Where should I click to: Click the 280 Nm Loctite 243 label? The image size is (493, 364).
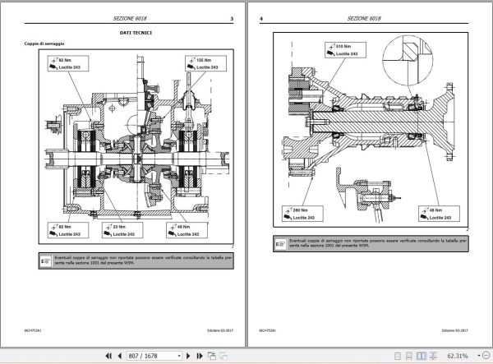[x=302, y=214]
